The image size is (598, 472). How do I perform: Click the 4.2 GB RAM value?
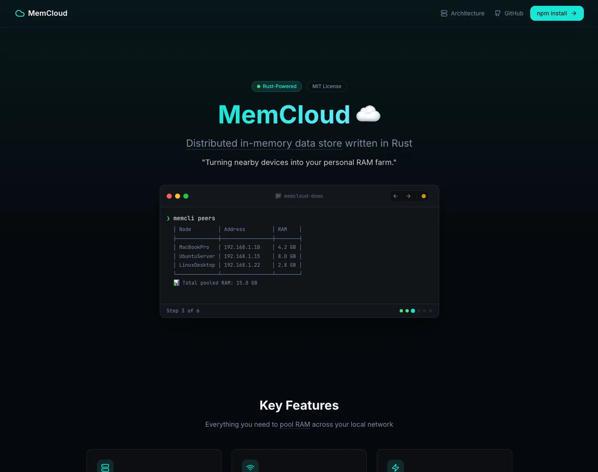(x=287, y=247)
